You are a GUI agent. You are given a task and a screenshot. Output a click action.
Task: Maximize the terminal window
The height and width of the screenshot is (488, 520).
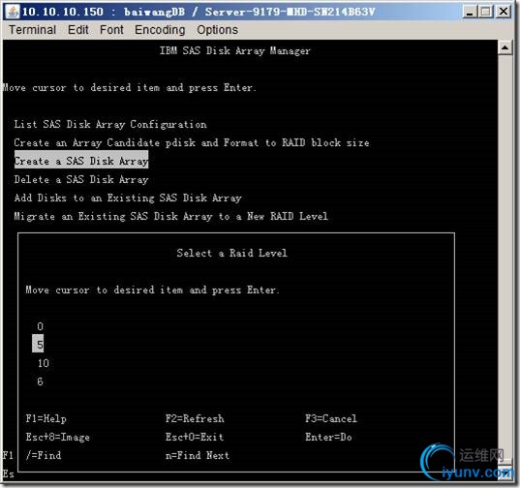pos(486,12)
